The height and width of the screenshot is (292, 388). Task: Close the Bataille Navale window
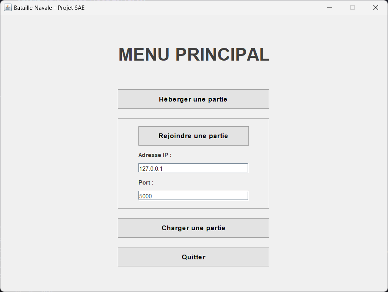(375, 7)
